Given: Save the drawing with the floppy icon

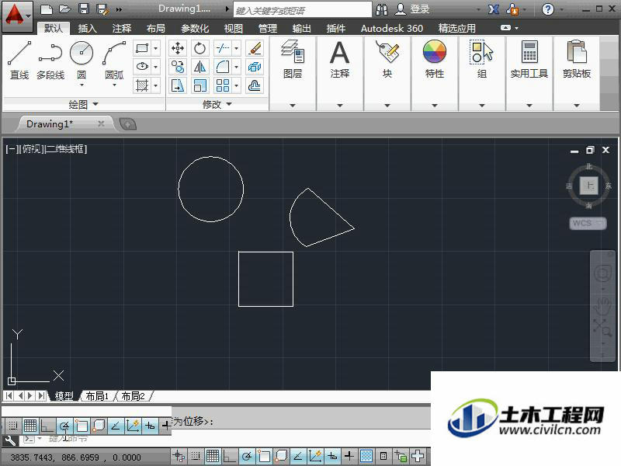Looking at the screenshot, I should 84,9.
